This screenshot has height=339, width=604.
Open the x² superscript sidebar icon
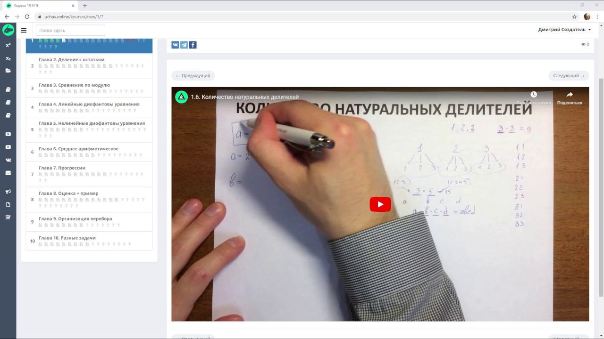click(x=8, y=45)
